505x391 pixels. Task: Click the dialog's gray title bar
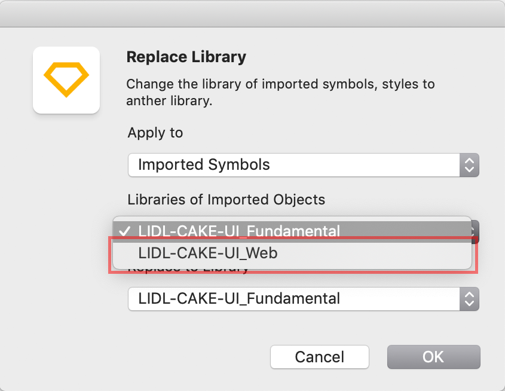click(252, 14)
